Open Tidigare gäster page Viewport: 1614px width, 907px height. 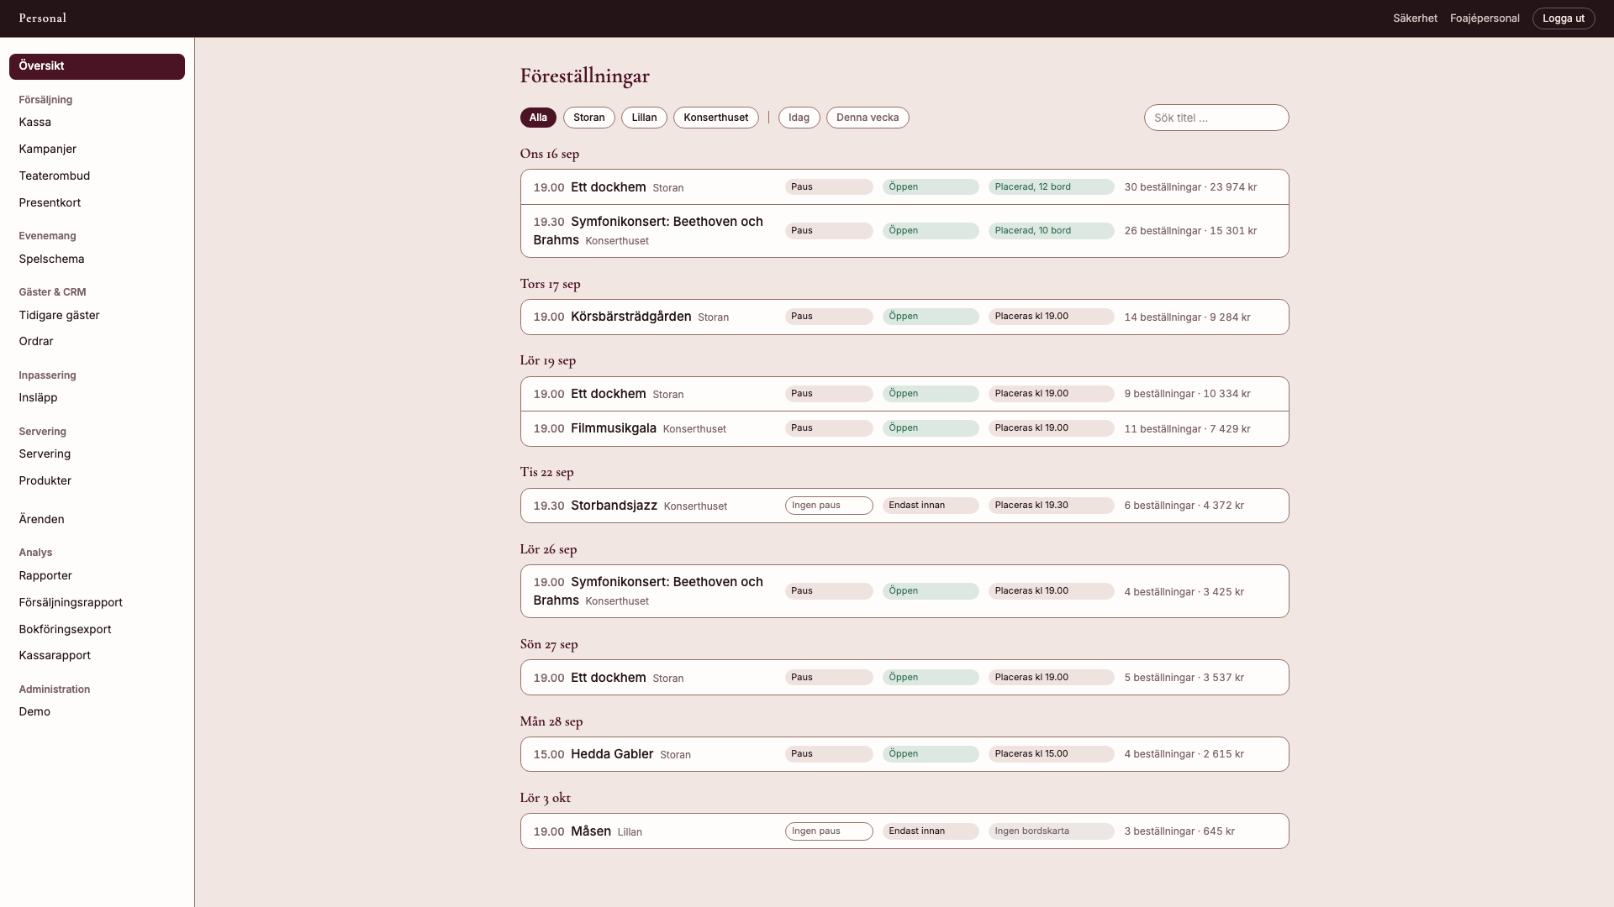click(x=97, y=315)
